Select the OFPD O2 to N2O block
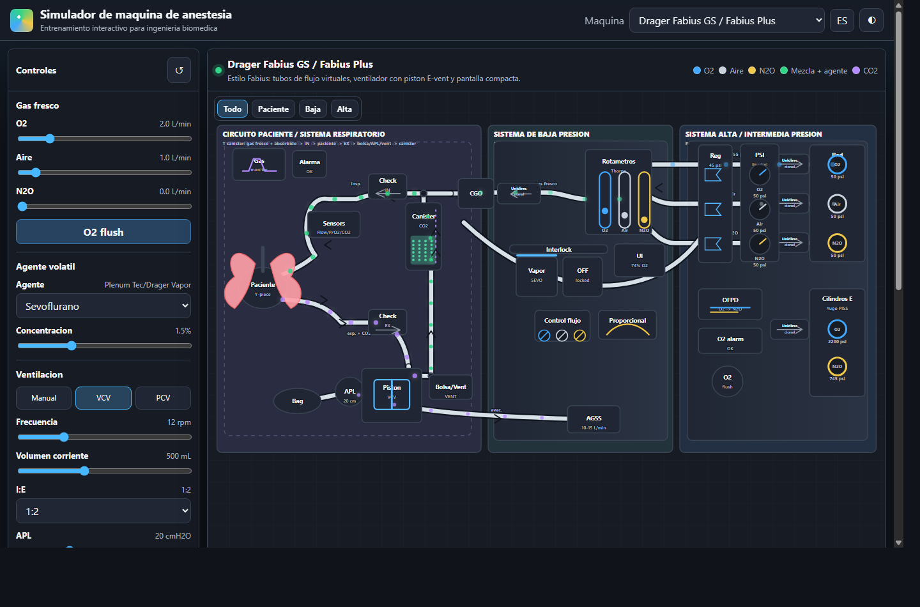The width and height of the screenshot is (920, 607). [730, 303]
